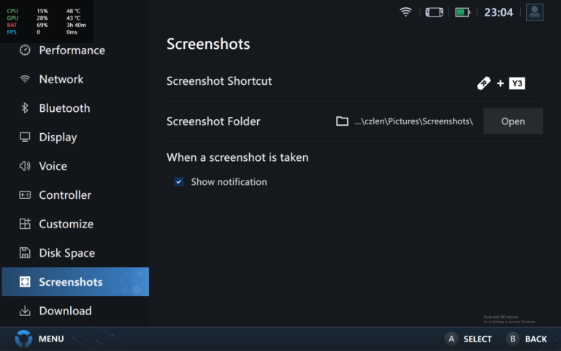Click the Display monitor icon in sidebar
The width and height of the screenshot is (561, 351).
25,137
